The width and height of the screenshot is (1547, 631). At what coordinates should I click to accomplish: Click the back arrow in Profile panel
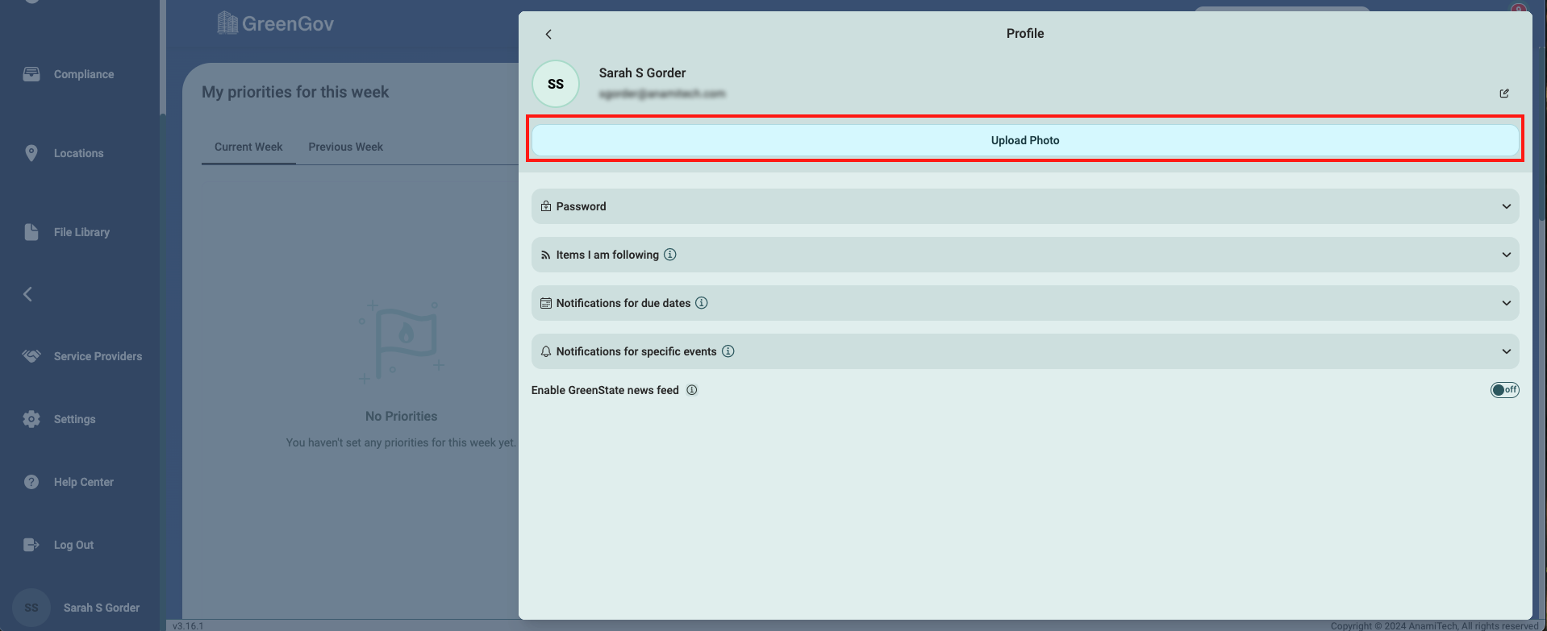[548, 34]
